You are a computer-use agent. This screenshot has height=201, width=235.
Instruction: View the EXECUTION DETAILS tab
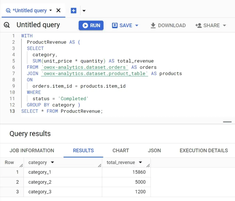pyautogui.click(x=204, y=150)
